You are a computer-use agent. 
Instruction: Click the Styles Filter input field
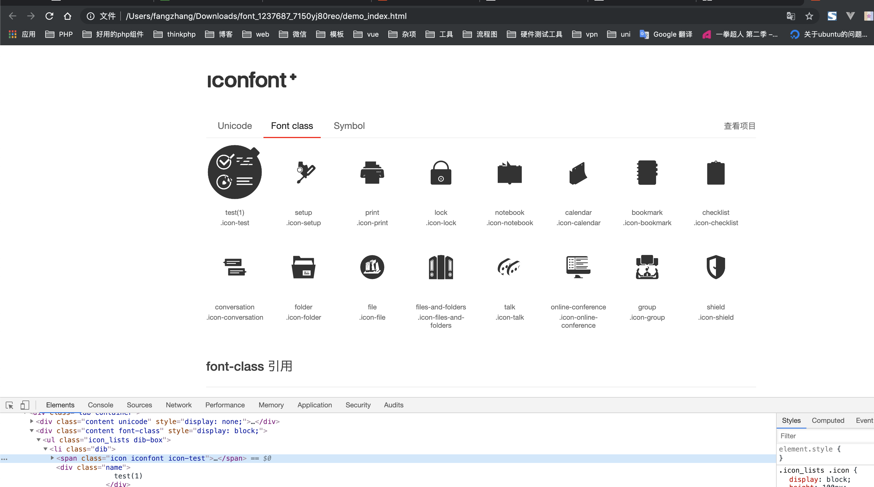tap(824, 436)
